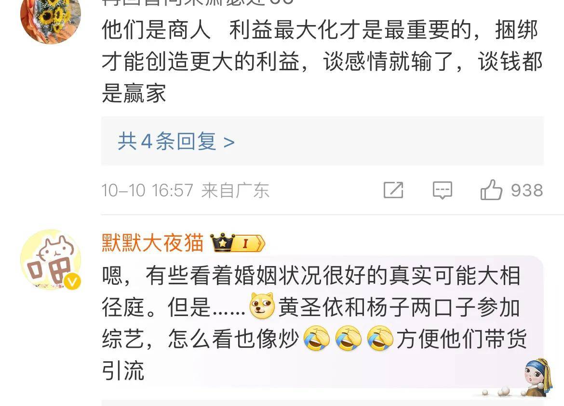Open the crown VIP level badge
Screen dimensions: 564x406
coord(237,242)
